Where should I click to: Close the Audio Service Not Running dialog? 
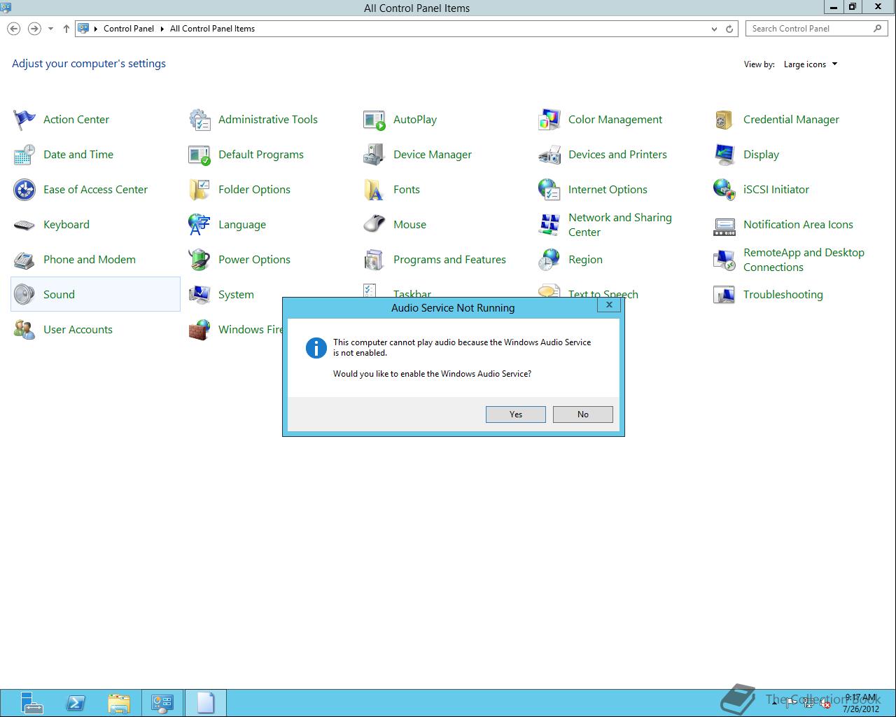pos(609,305)
